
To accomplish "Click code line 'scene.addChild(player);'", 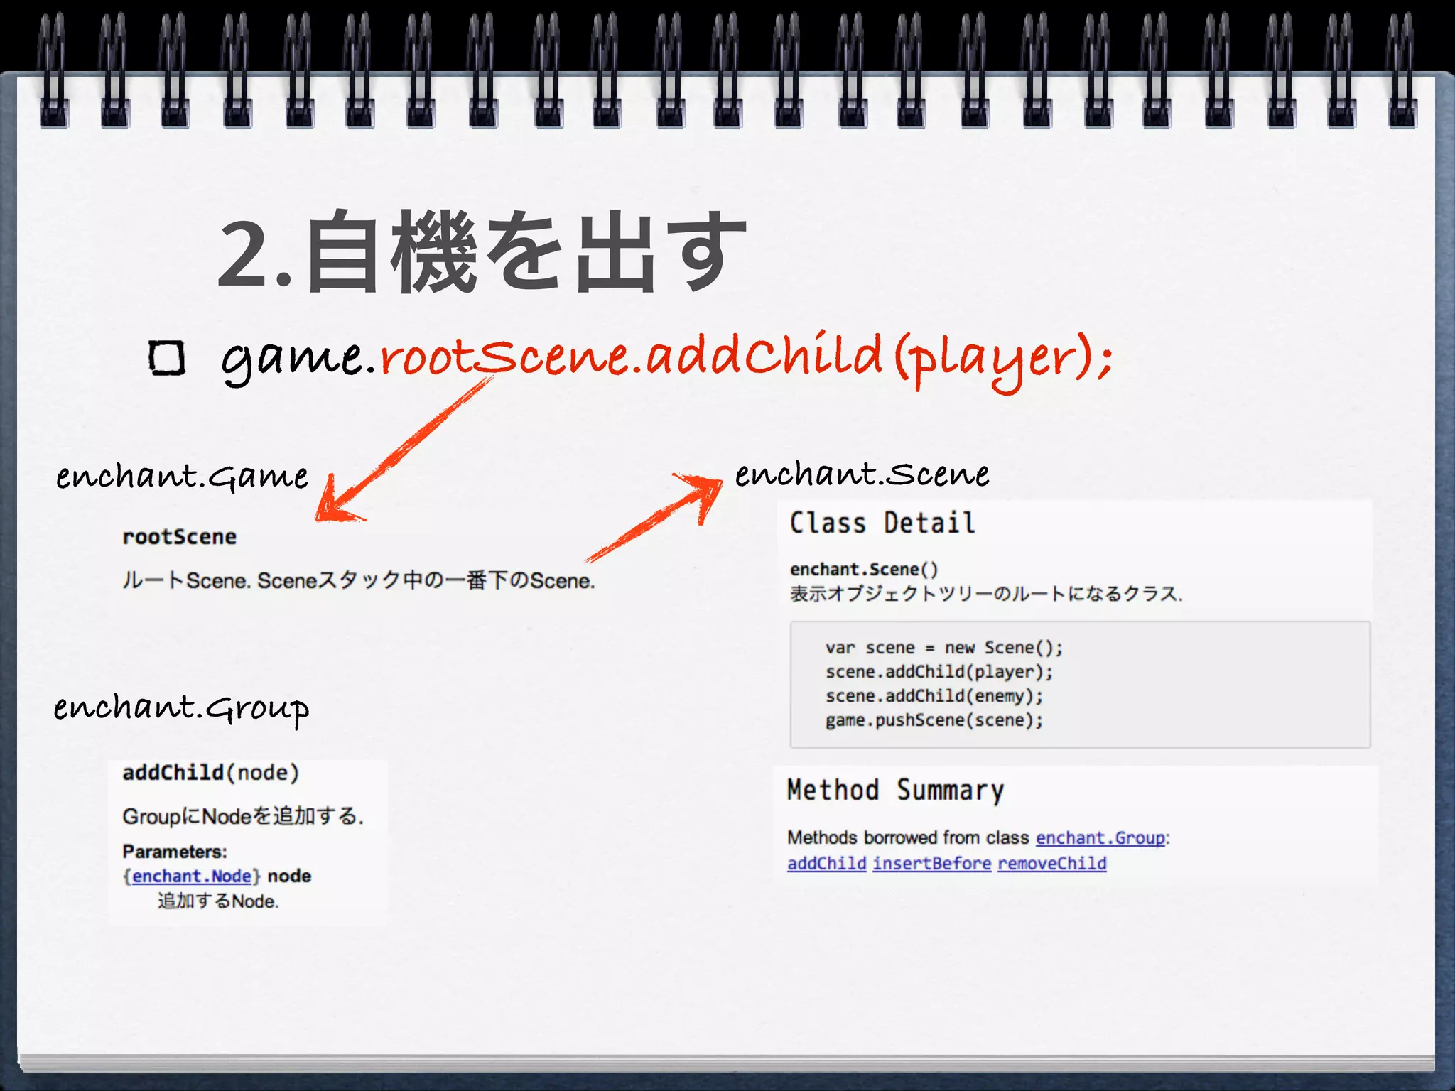I will click(x=939, y=672).
